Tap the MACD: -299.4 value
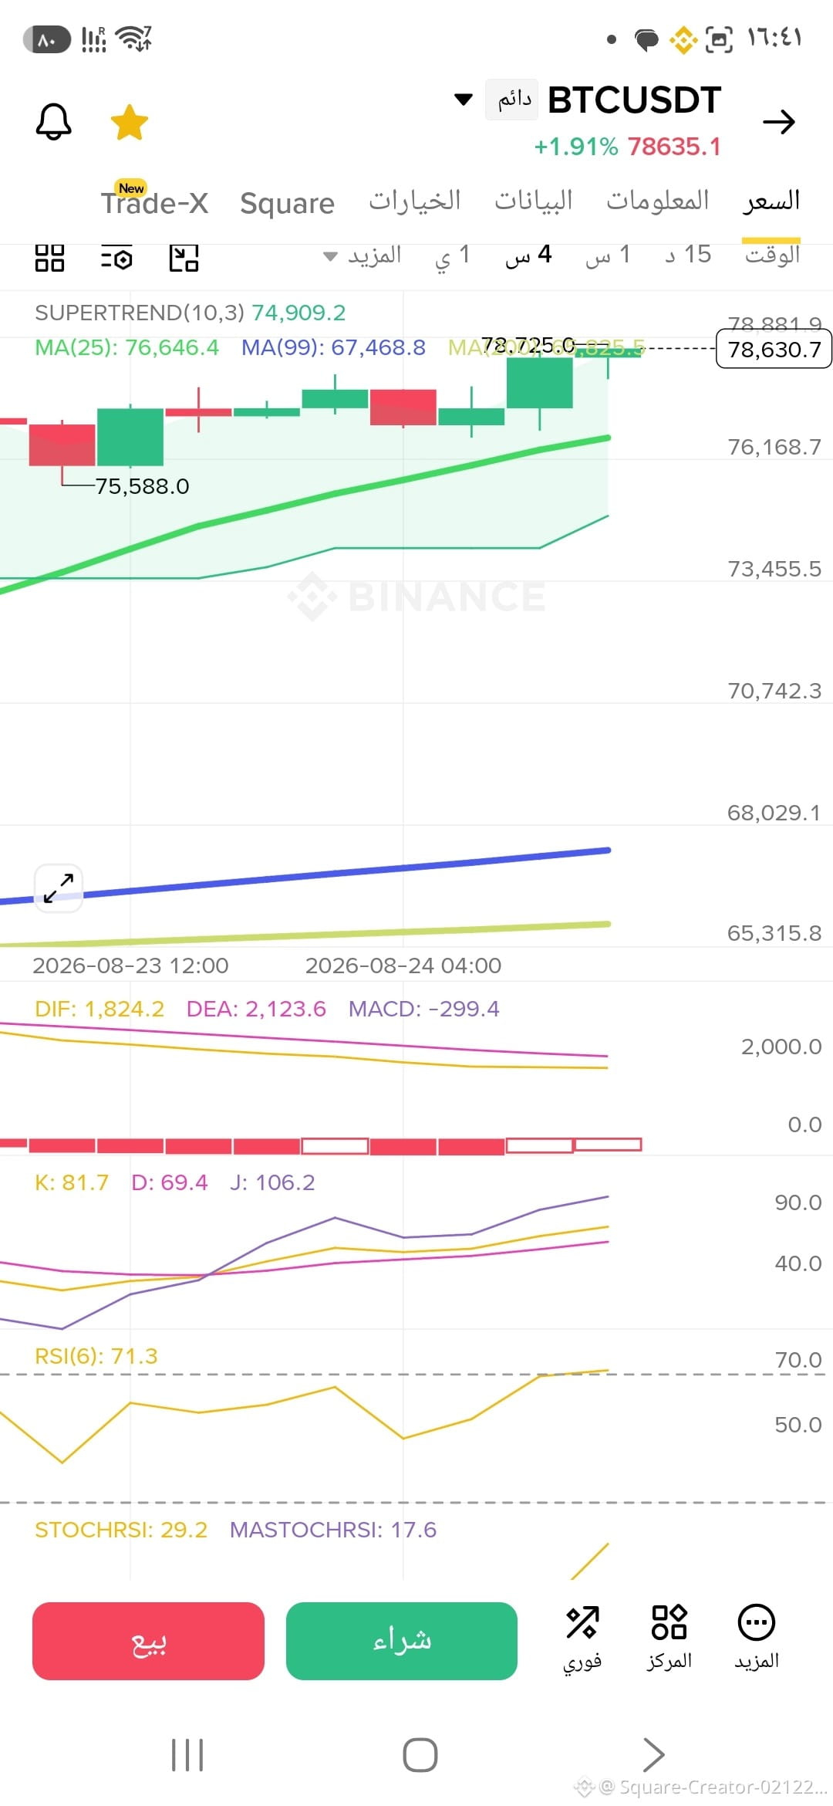The height and width of the screenshot is (1806, 833). pos(423,1009)
